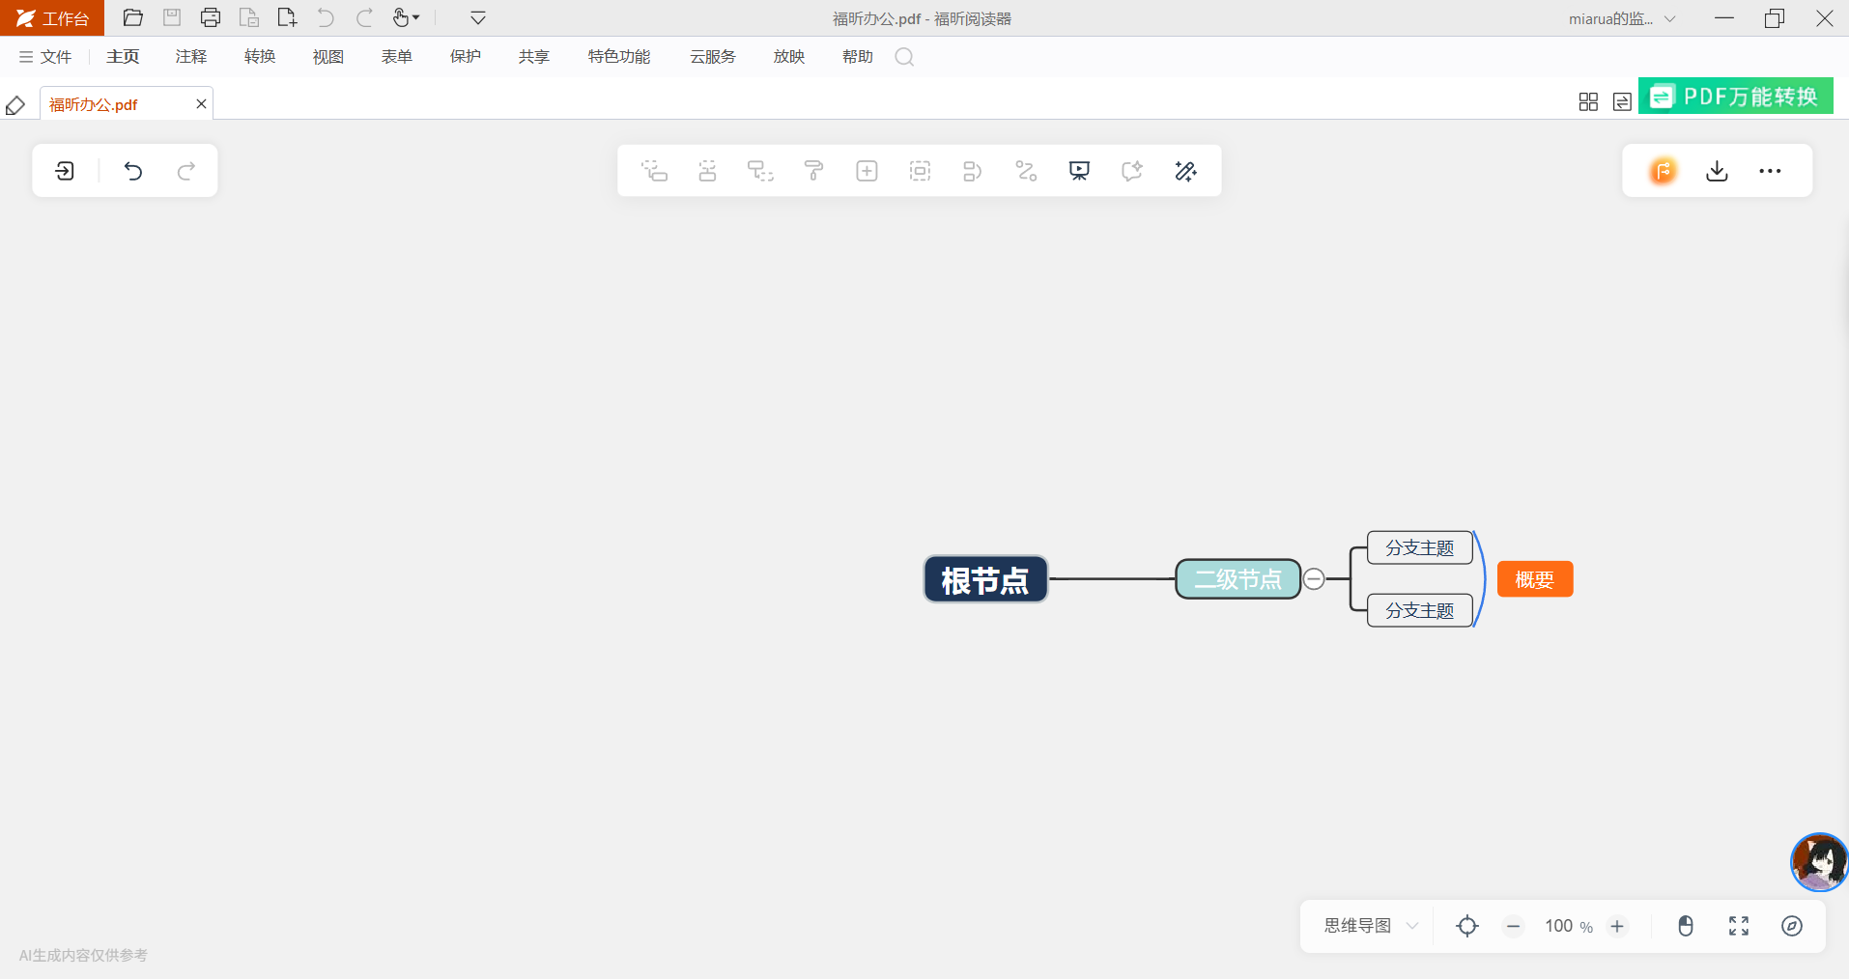The width and height of the screenshot is (1849, 979).
Task: Switch to the 福昕办公.pdf tab
Action: tap(94, 104)
